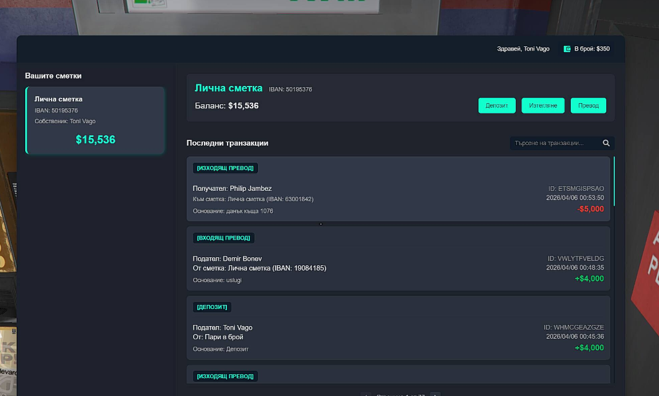
Task: Click transaction ID ETSMGISPSAO
Action: point(576,189)
